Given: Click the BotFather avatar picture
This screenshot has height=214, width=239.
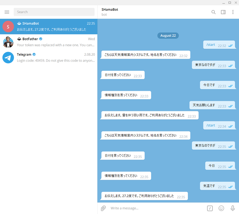Looking at the screenshot, I should point(8,42).
